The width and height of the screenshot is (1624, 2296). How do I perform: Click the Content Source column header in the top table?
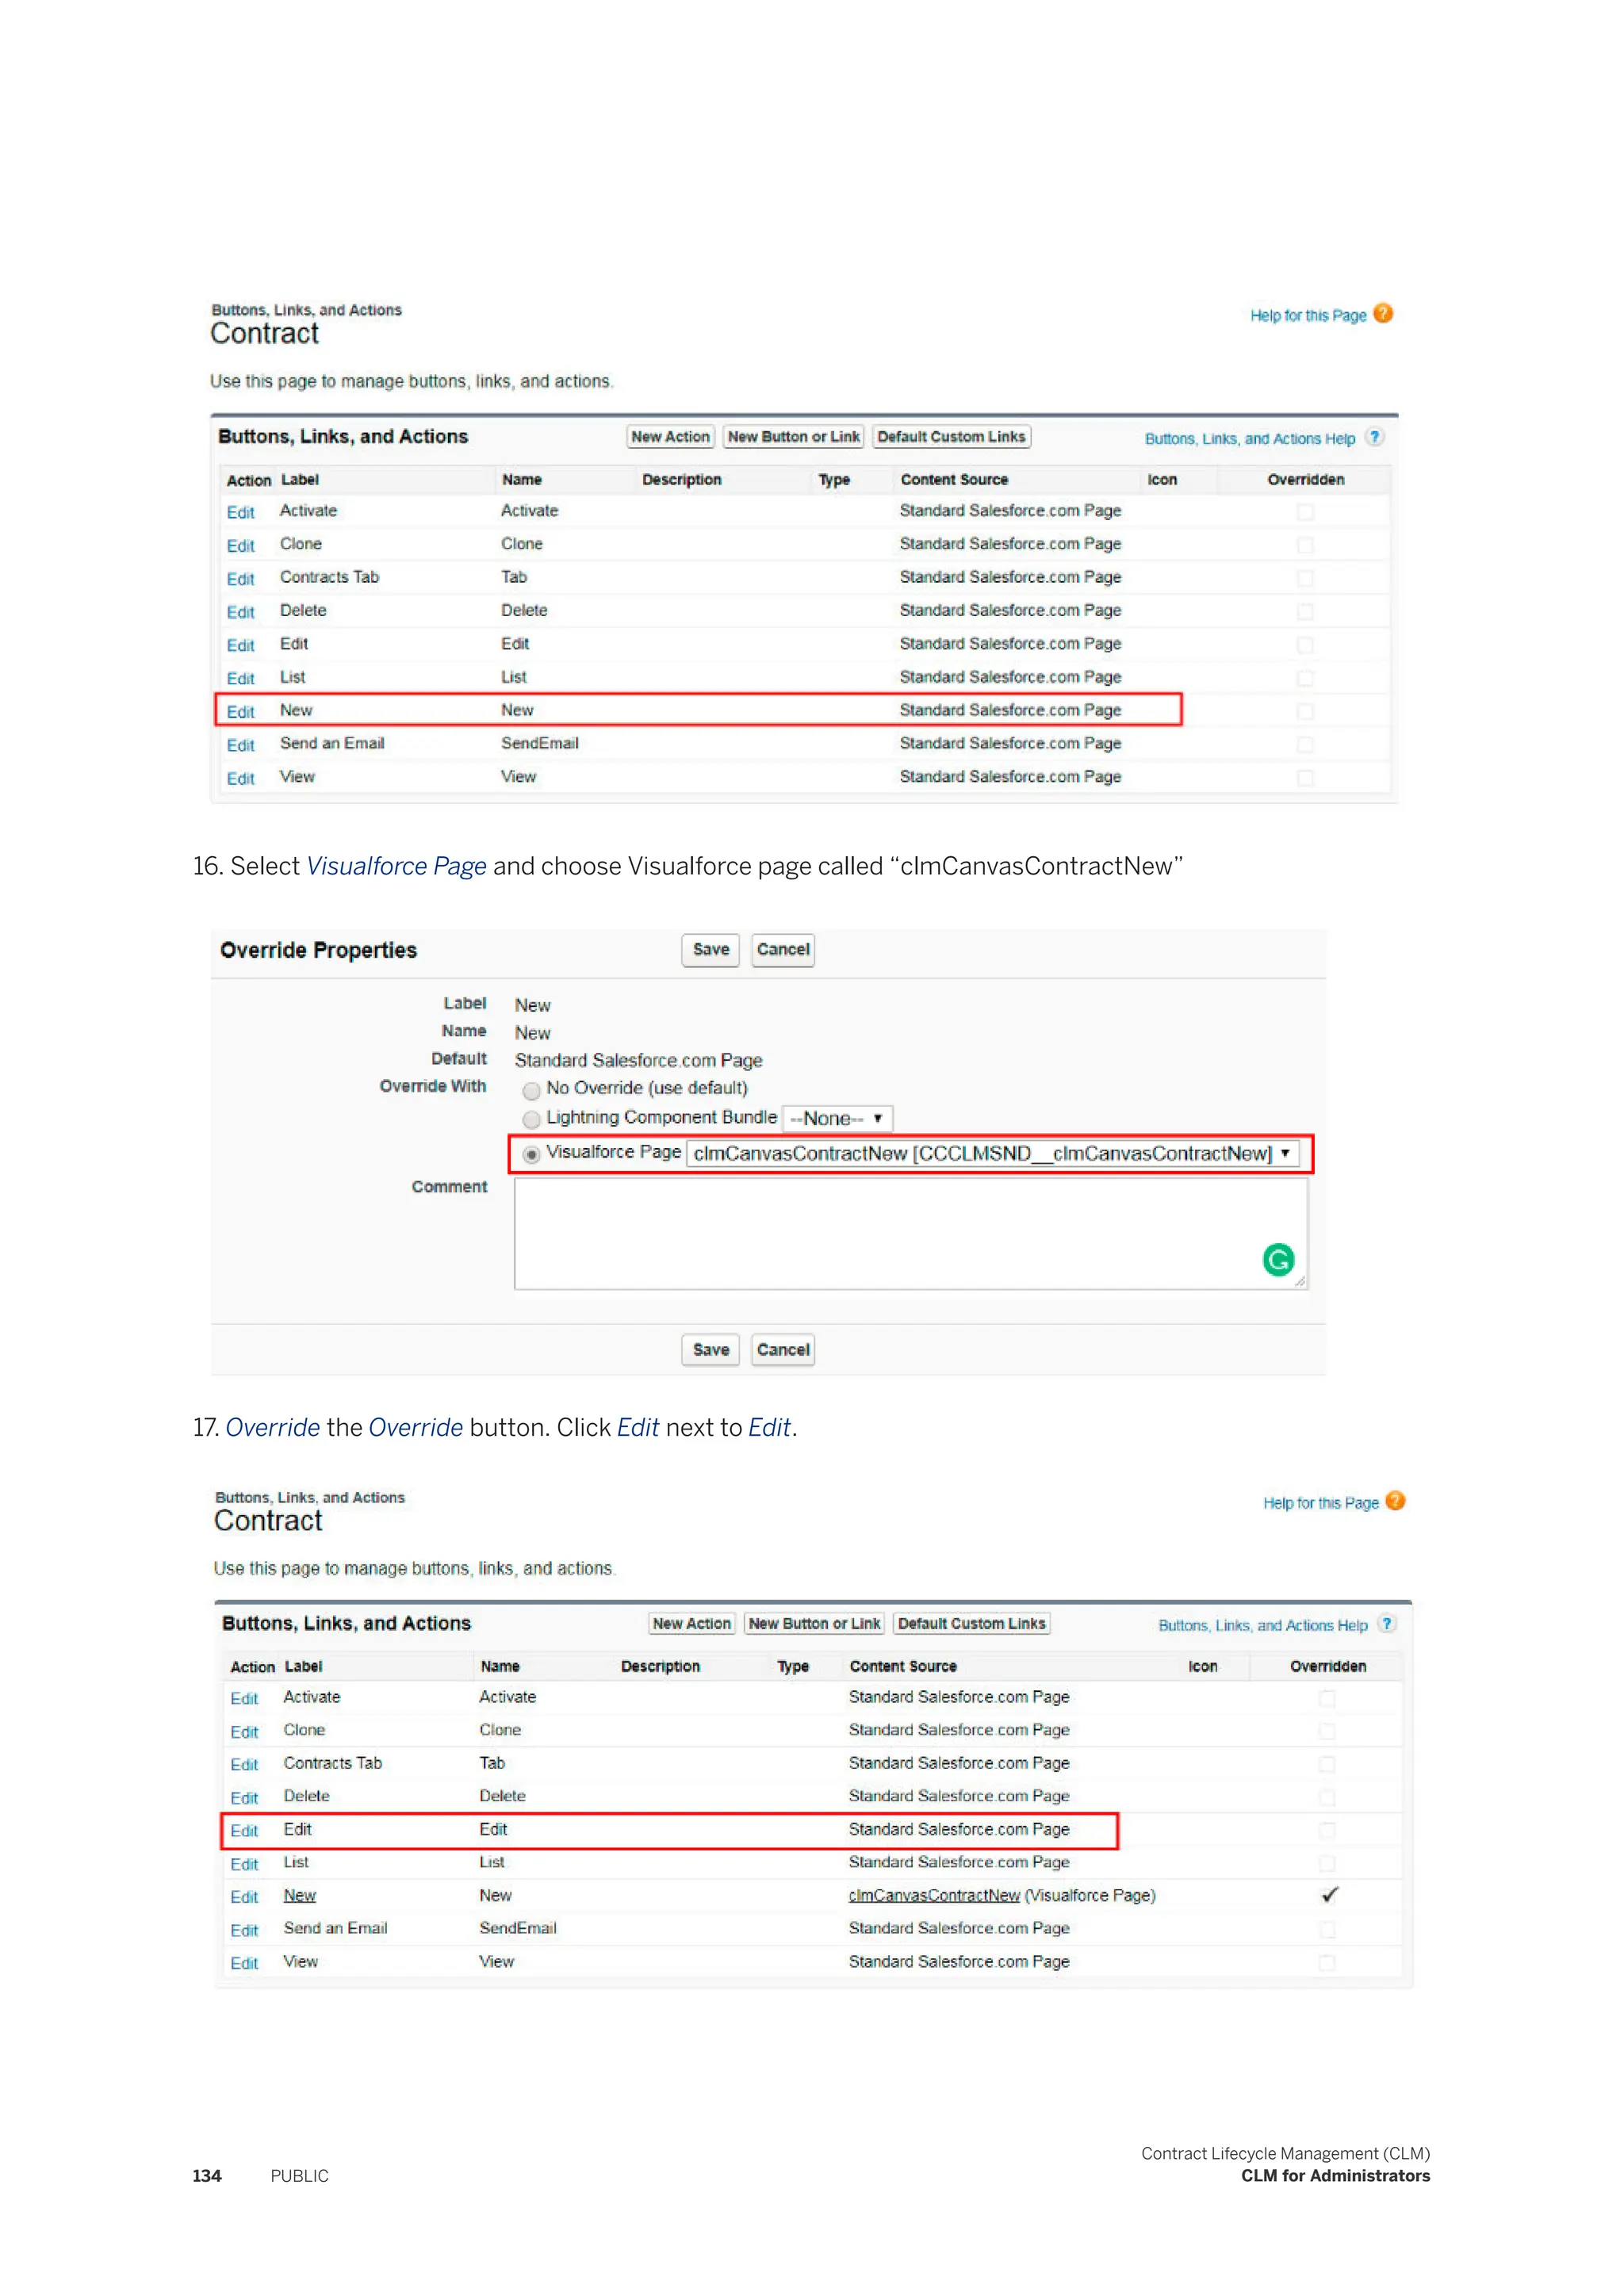(954, 479)
